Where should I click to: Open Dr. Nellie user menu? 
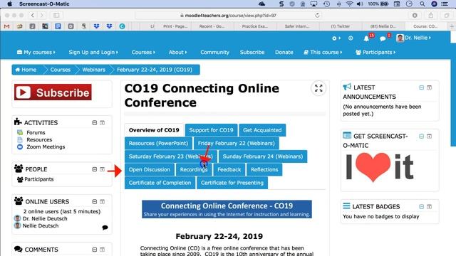point(418,38)
